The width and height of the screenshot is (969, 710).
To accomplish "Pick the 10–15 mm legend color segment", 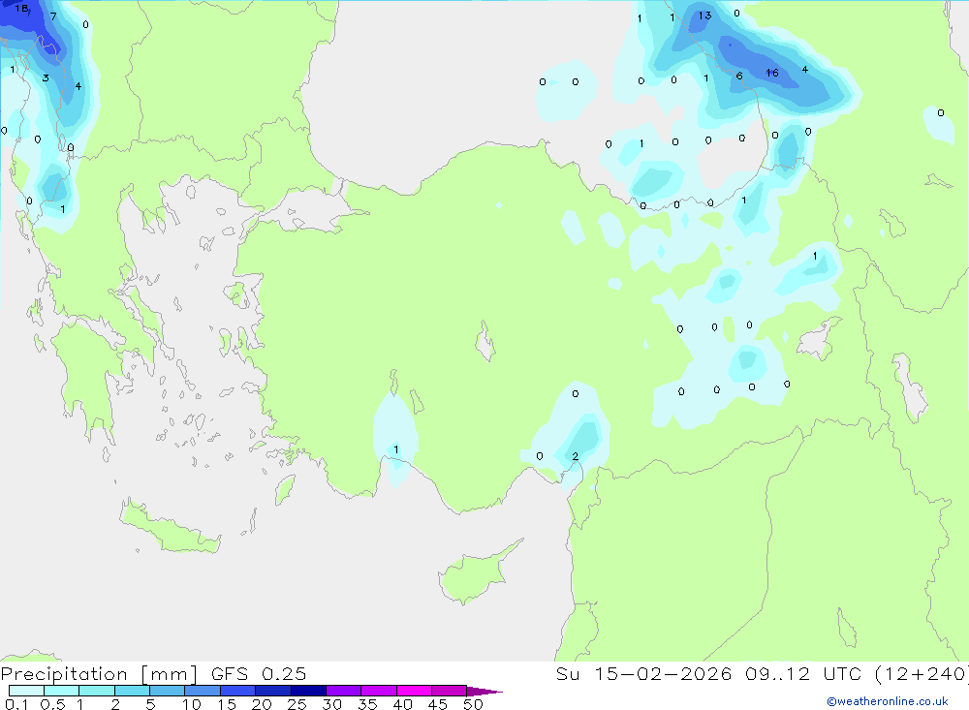I will 203,691.
